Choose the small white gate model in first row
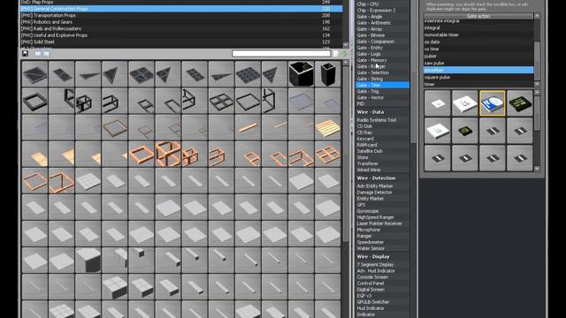This screenshot has width=566, height=318. (x=438, y=103)
